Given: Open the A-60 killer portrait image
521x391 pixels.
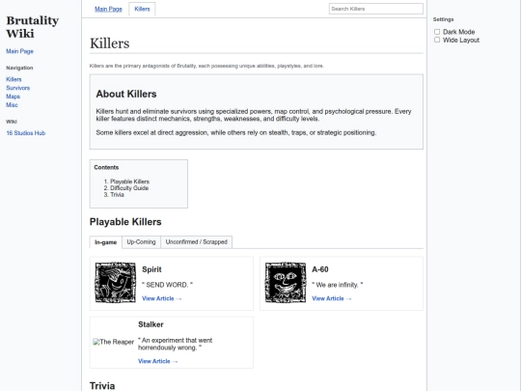Looking at the screenshot, I should tap(286, 283).
